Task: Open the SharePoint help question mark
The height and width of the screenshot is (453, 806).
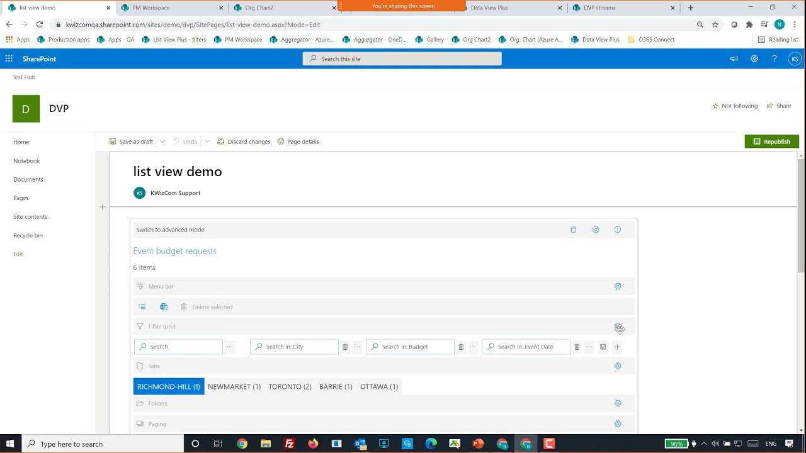Action: (775, 59)
